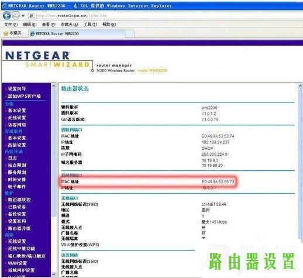Open the 站点限制 sidebar link
Viewport: 303px width, 278px height.
[x=17, y=165]
